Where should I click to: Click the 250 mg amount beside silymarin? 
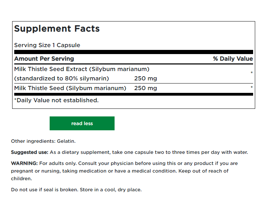(145, 78)
